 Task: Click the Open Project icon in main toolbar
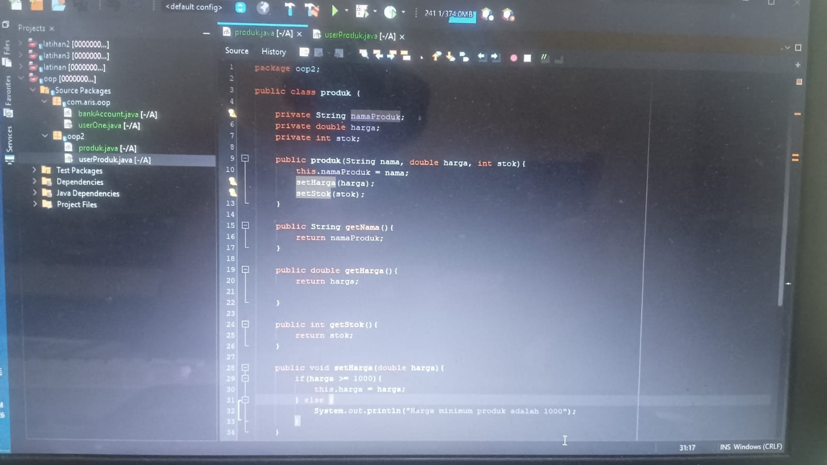(x=58, y=5)
